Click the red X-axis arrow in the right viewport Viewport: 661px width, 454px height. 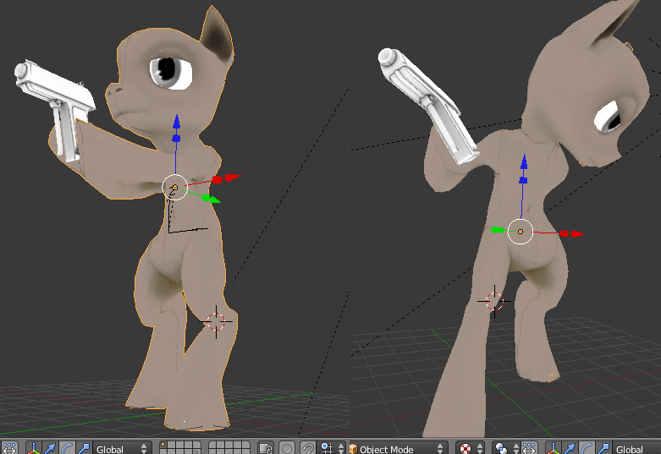[x=576, y=233]
